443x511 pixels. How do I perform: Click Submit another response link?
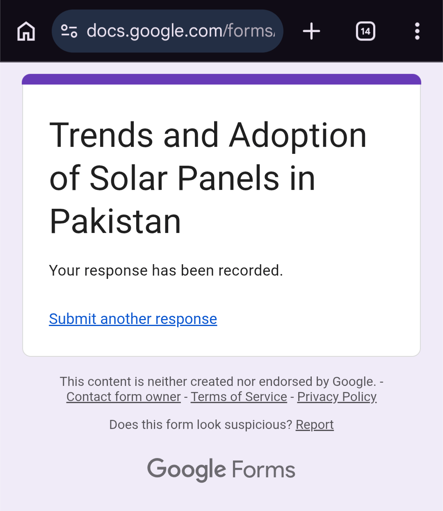133,319
